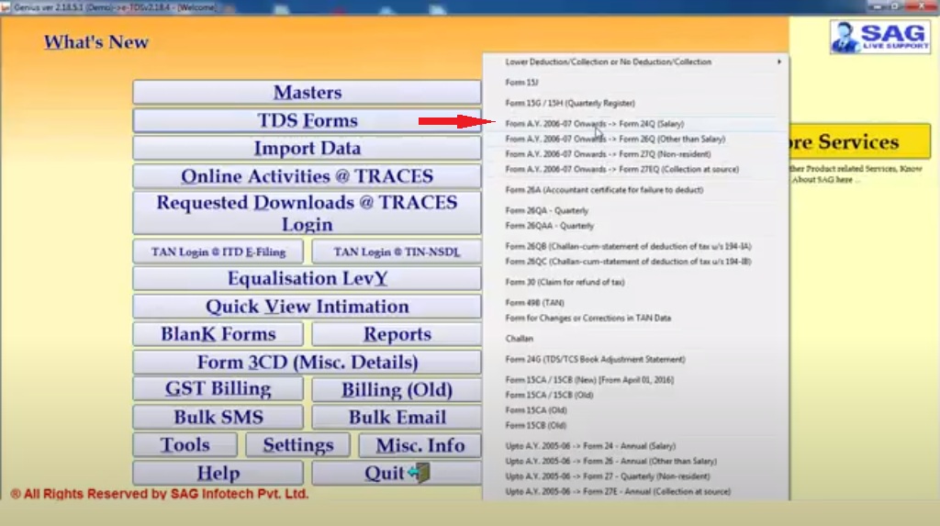
Task: Open Import Data section
Action: coord(307,149)
